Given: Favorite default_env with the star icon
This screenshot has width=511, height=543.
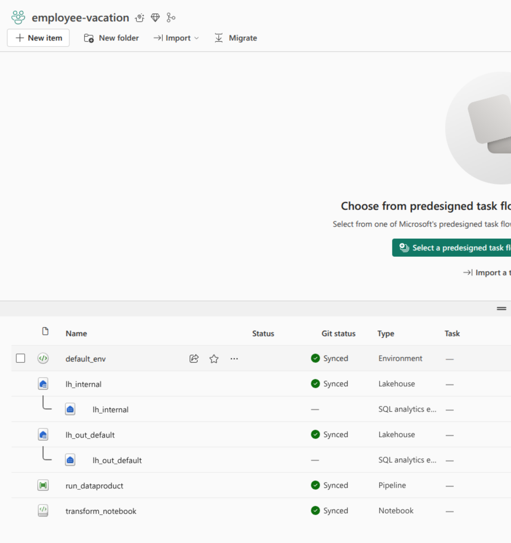Looking at the screenshot, I should (x=214, y=359).
